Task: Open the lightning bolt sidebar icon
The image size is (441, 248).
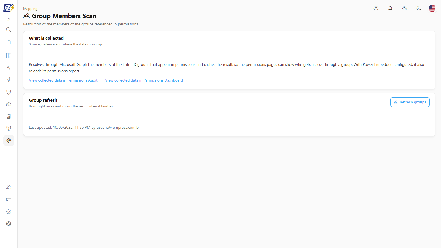Action: [9, 80]
